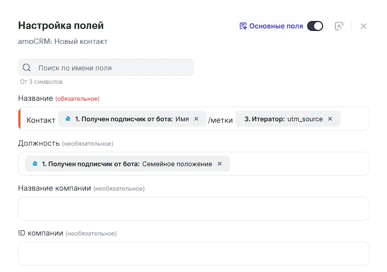The width and height of the screenshot is (387, 272).
Task: Delete the Семейное положение chip
Action: pos(220,164)
